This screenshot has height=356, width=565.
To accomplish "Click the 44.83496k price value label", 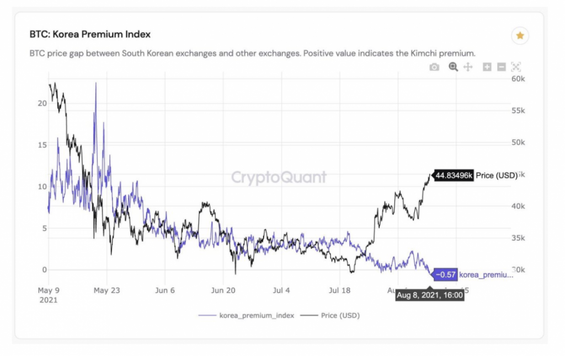I will pos(454,175).
